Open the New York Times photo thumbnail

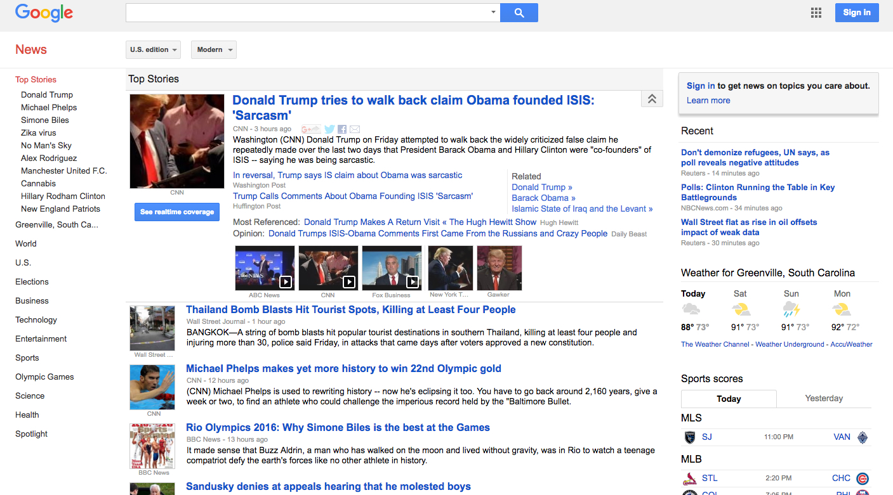(451, 268)
